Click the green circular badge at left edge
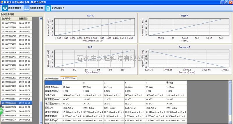The height and width of the screenshot is (124, 233). (1, 111)
